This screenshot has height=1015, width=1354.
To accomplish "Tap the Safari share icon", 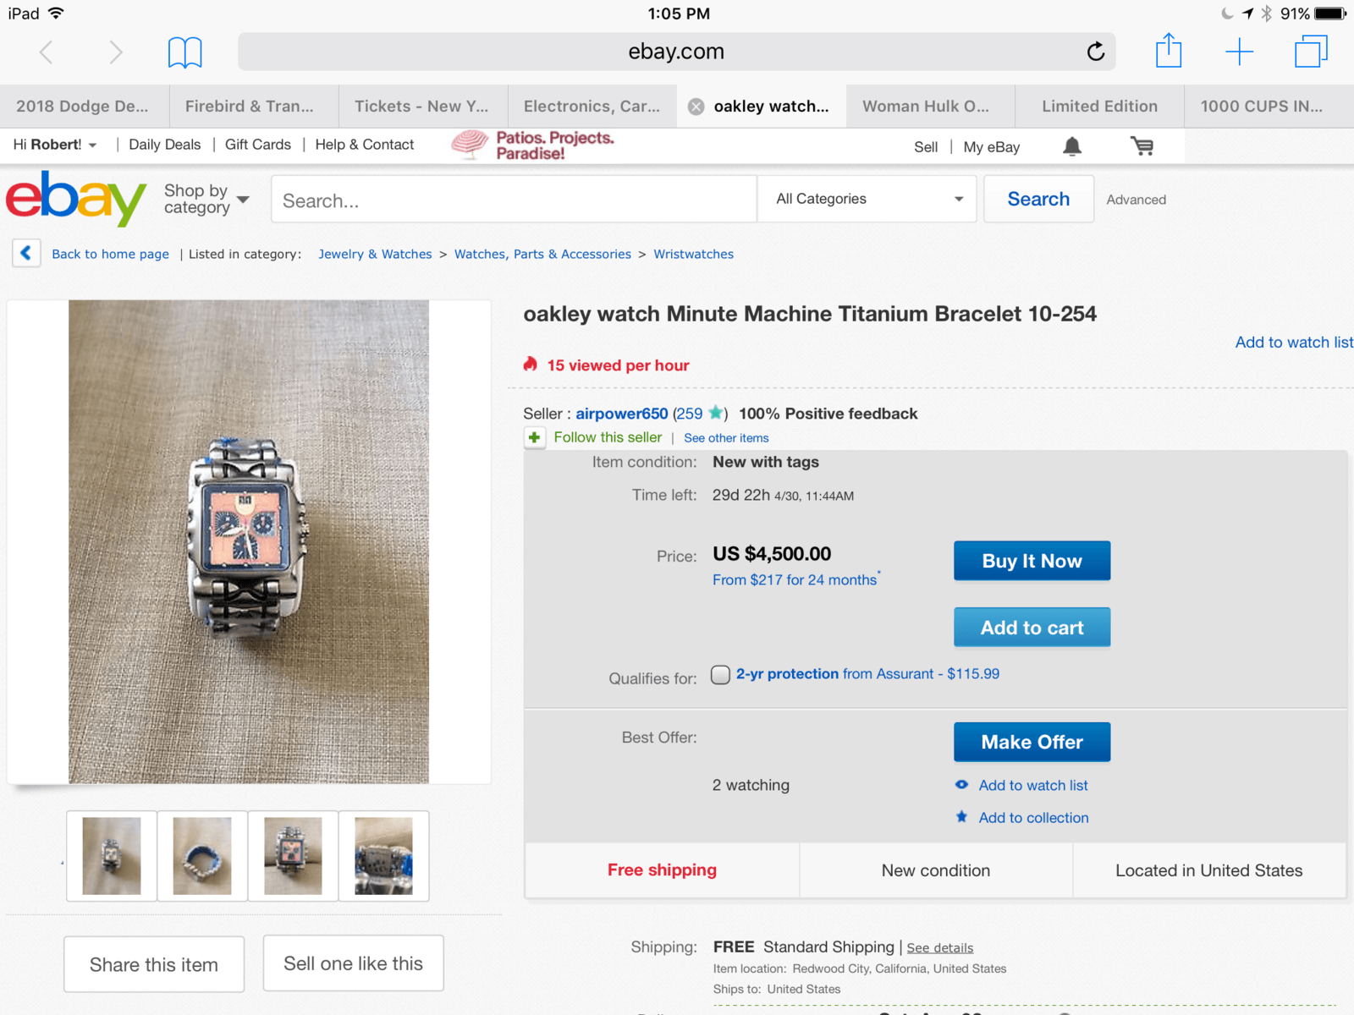I will (x=1169, y=51).
